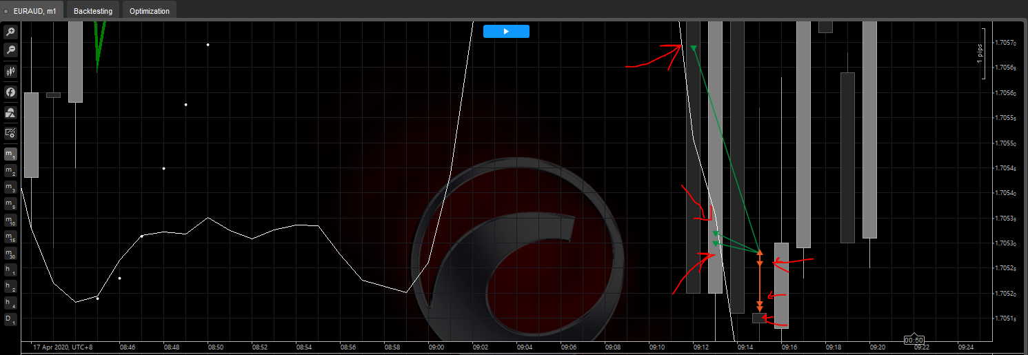The height and width of the screenshot is (355, 1028).
Task: Click the 1.7057 price label
Action: click(x=1005, y=43)
